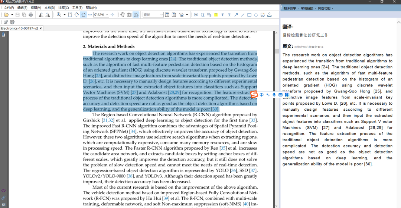Open file with the folder icon
The image size is (401, 208).
coord(6,15)
